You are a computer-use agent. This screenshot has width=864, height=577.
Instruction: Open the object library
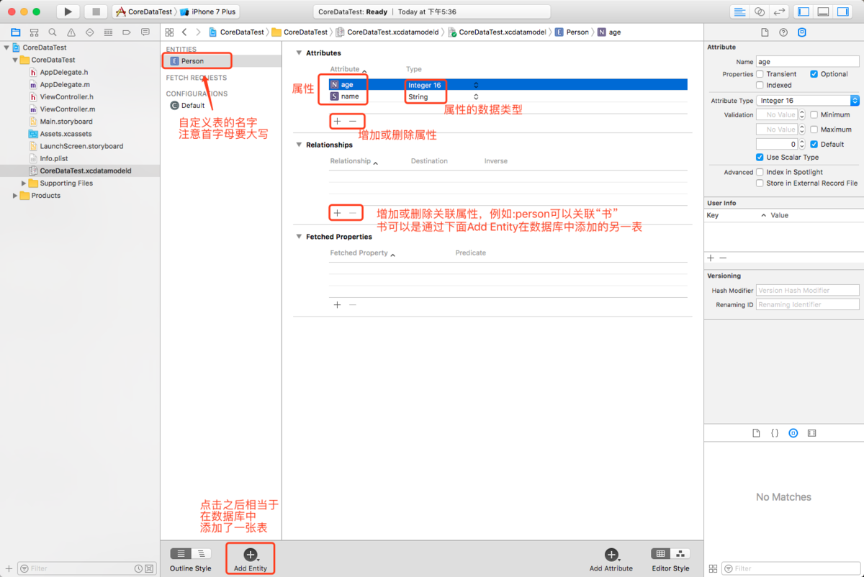click(x=793, y=433)
